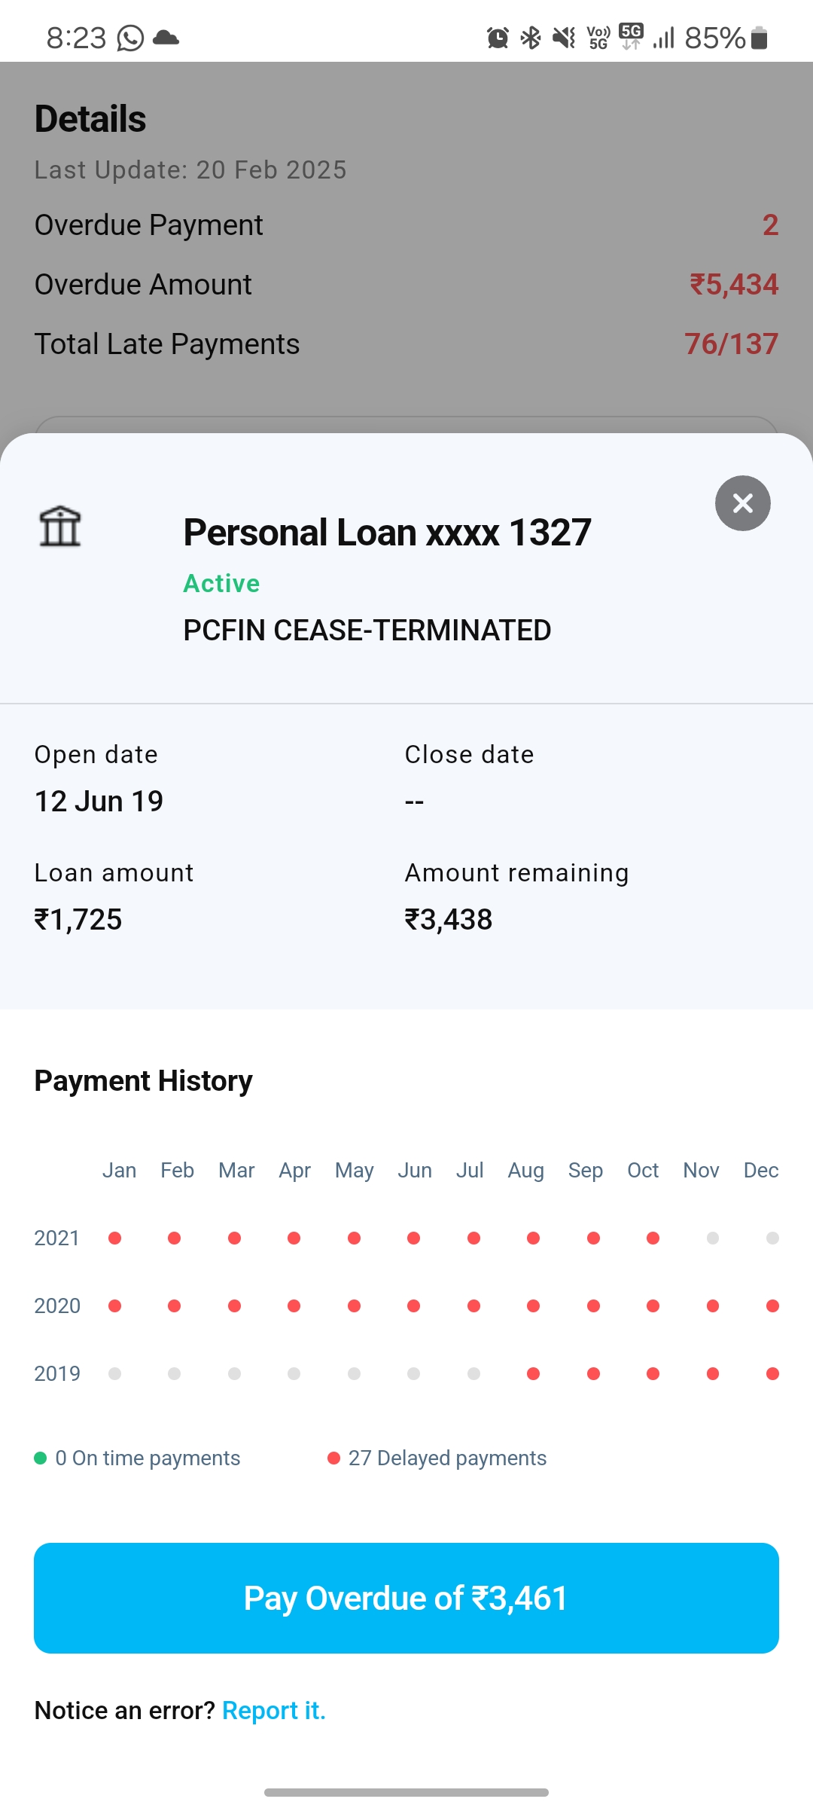Tap the Amount remaining ₹3,438 value
Image resolution: width=813 pixels, height=1808 pixels.
pos(449,920)
